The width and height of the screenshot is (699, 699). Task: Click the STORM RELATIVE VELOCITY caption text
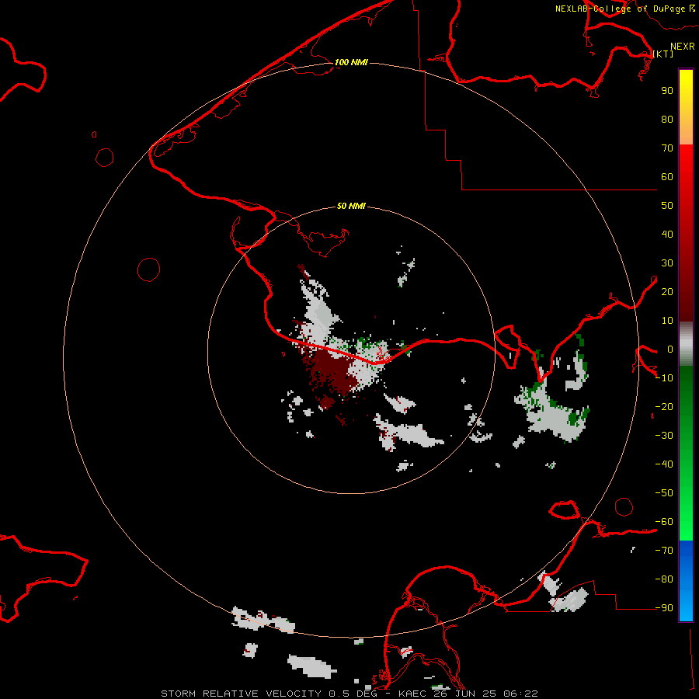tap(241, 694)
